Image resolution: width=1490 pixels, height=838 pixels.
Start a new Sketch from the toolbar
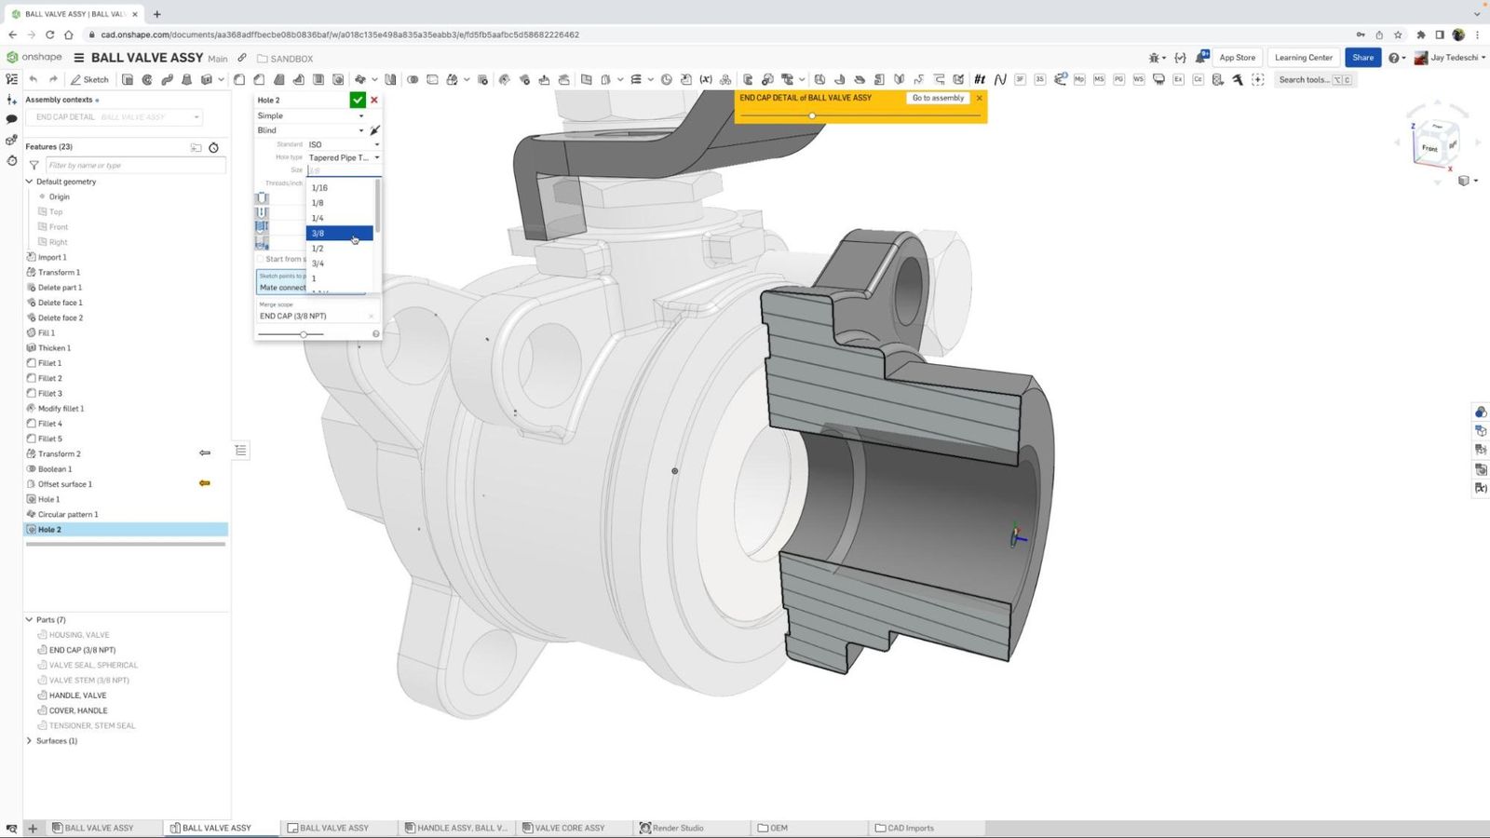click(x=90, y=80)
